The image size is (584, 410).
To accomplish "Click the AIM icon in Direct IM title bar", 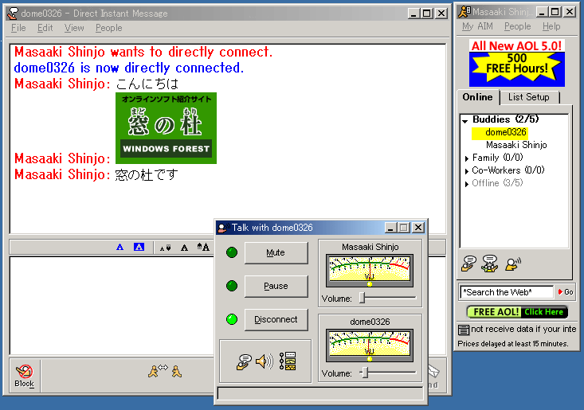I will point(13,14).
